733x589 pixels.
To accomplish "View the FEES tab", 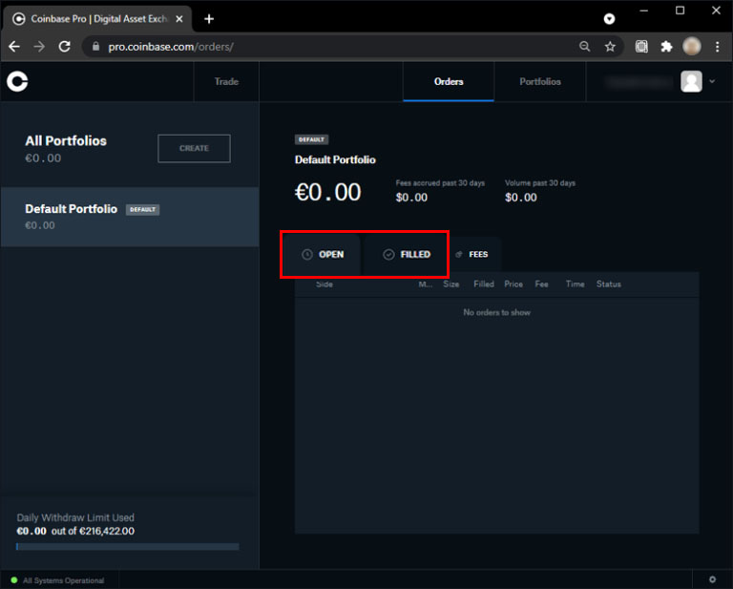I will click(472, 255).
